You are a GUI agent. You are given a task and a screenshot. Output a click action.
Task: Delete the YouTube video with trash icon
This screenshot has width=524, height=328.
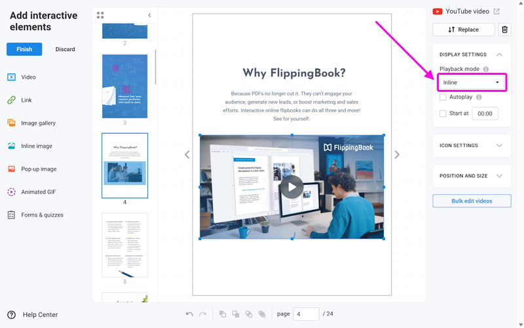504,30
